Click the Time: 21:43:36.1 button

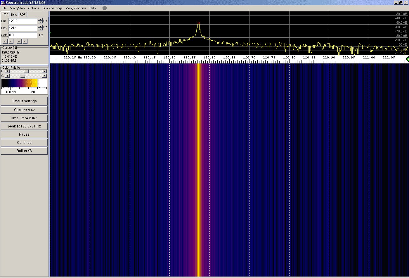[24, 118]
